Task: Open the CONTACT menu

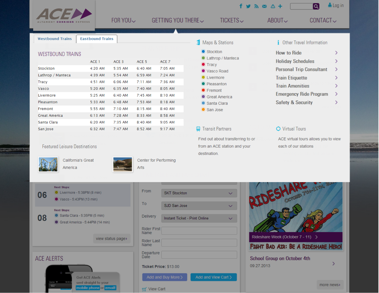Action: (x=323, y=20)
